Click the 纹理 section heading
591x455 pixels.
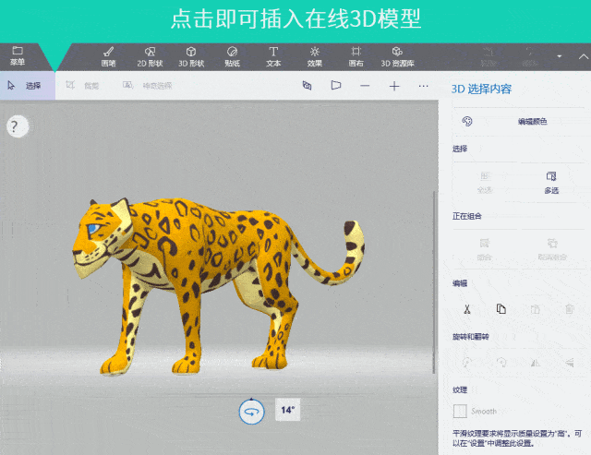tap(460, 389)
